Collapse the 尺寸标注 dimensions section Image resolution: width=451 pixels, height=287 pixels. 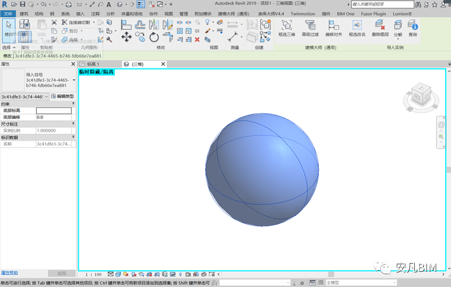(73, 124)
